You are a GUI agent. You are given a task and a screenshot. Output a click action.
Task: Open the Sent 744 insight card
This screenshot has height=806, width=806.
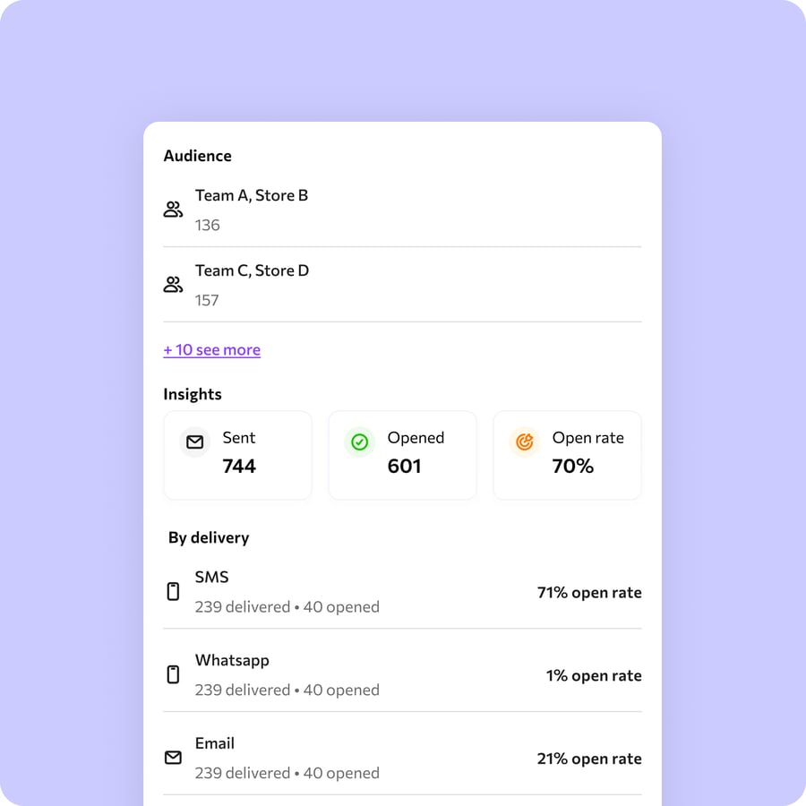(x=238, y=455)
